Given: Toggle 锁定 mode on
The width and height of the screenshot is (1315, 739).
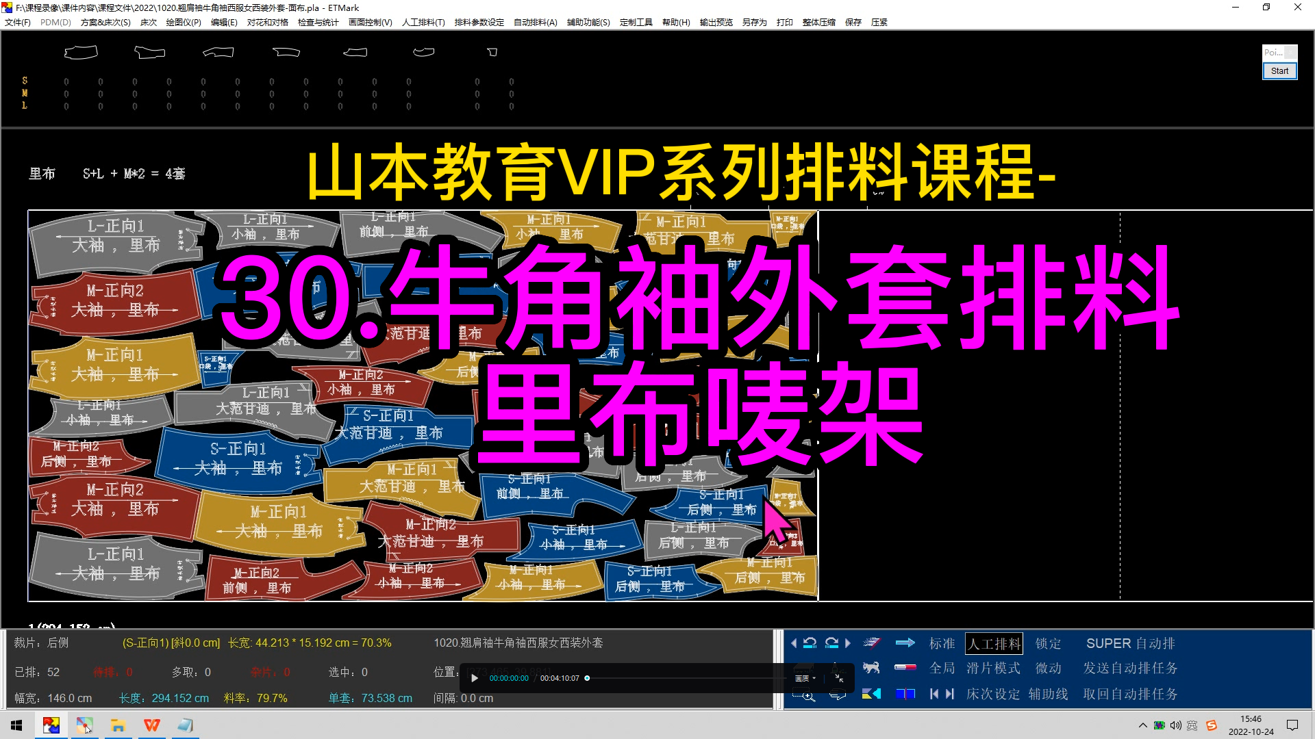Looking at the screenshot, I should pyautogui.click(x=1048, y=644).
